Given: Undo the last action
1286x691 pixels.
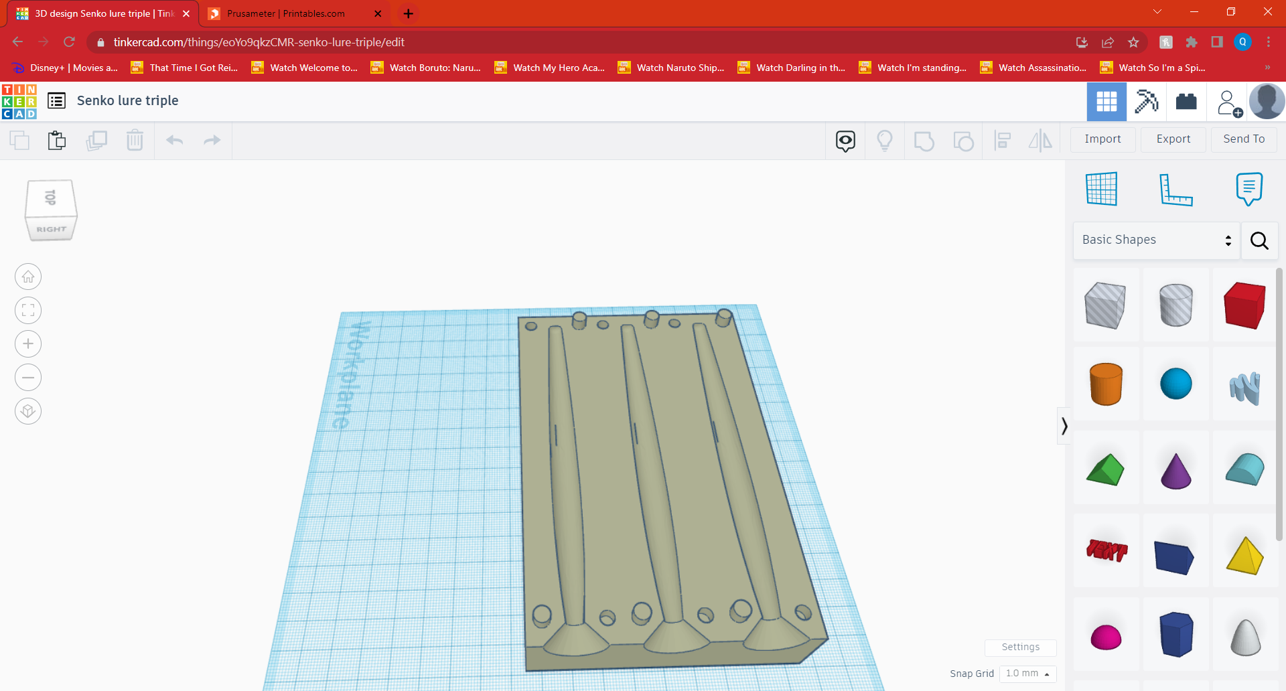Looking at the screenshot, I should 175,141.
